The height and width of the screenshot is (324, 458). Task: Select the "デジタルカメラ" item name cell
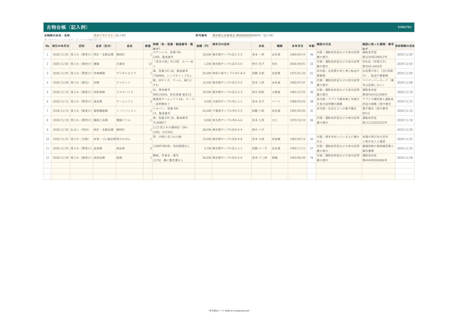click(x=129, y=73)
